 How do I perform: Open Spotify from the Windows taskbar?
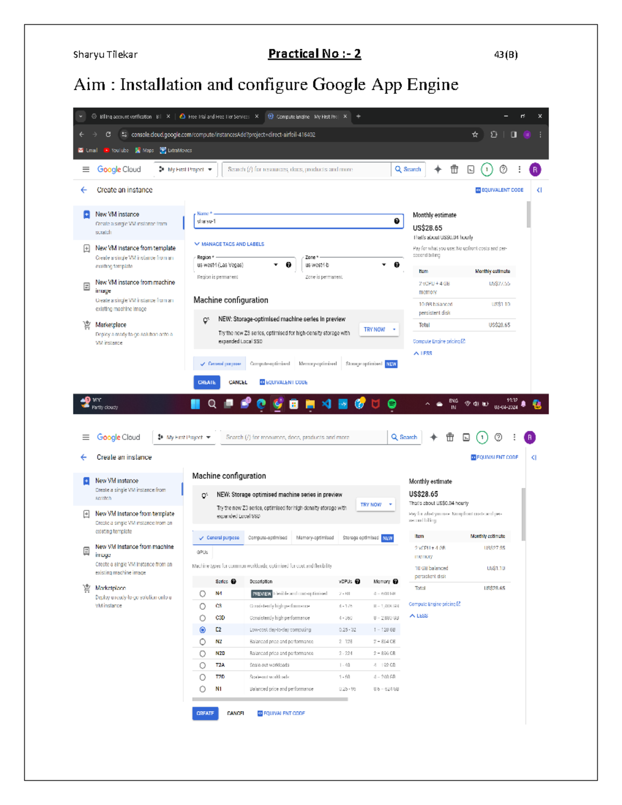392,404
